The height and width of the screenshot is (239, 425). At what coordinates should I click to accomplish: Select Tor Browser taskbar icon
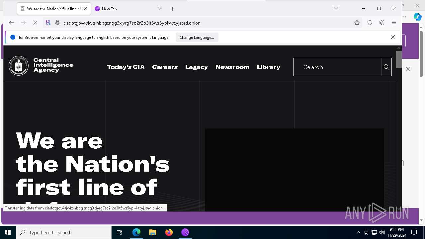pos(185,232)
